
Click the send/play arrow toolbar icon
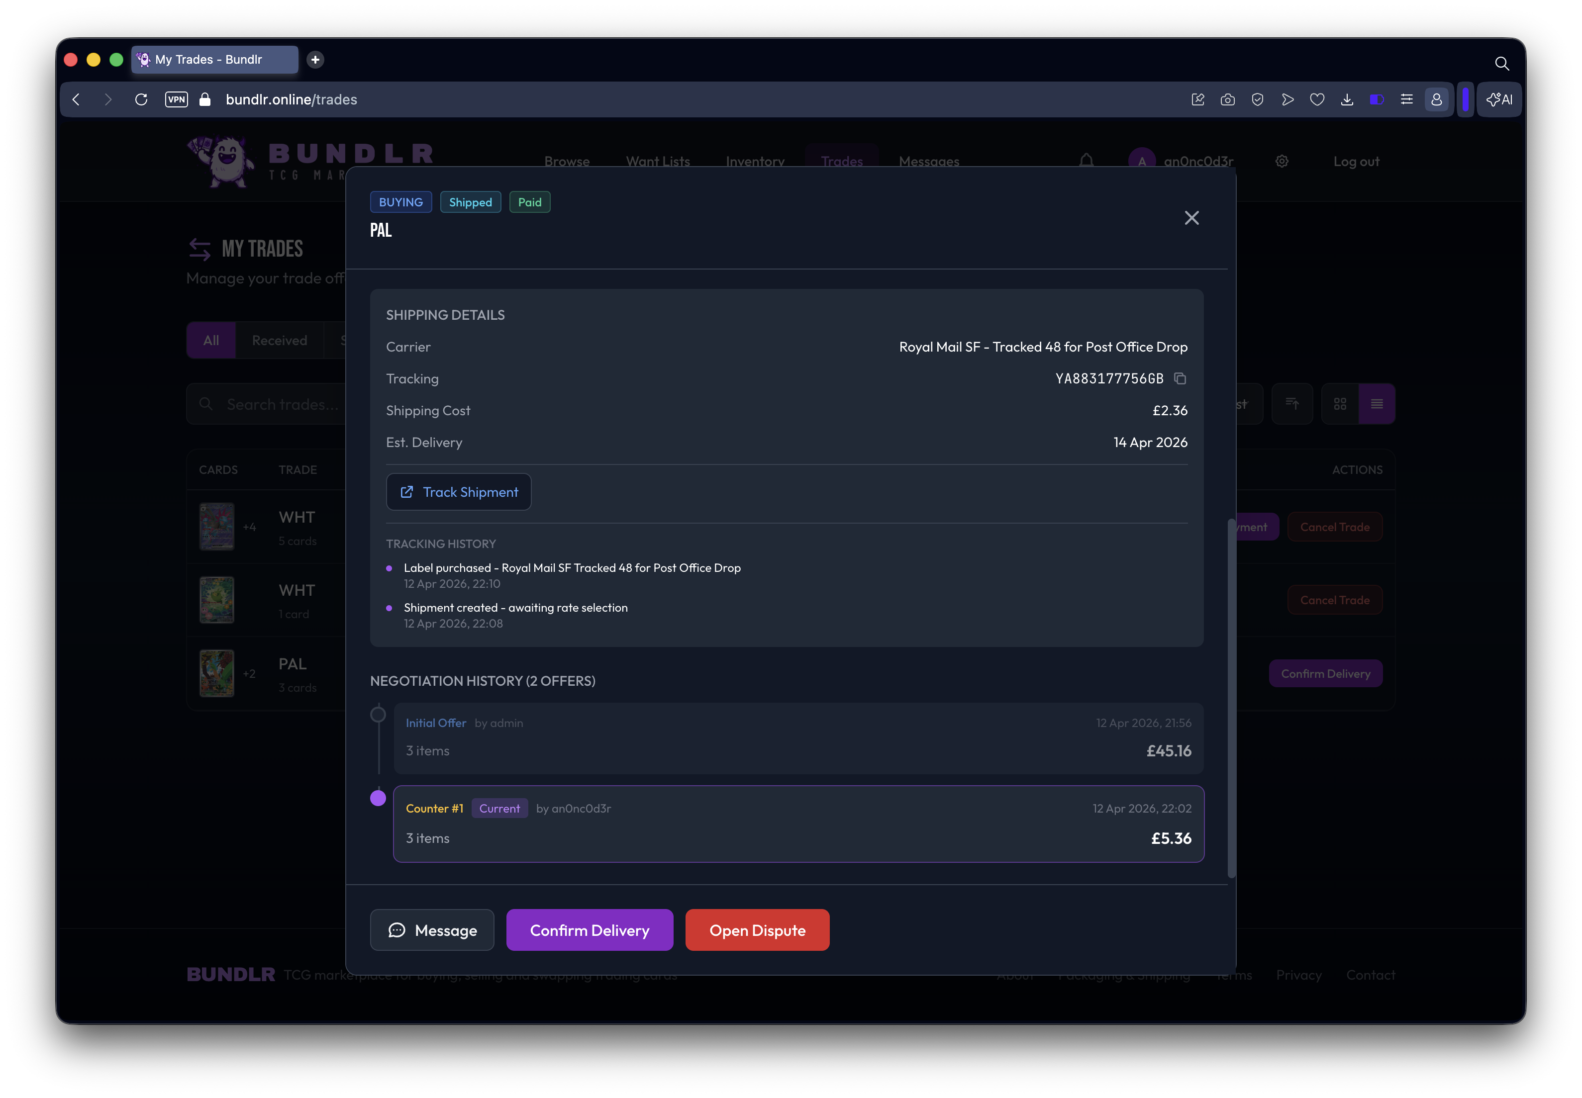[1287, 100]
